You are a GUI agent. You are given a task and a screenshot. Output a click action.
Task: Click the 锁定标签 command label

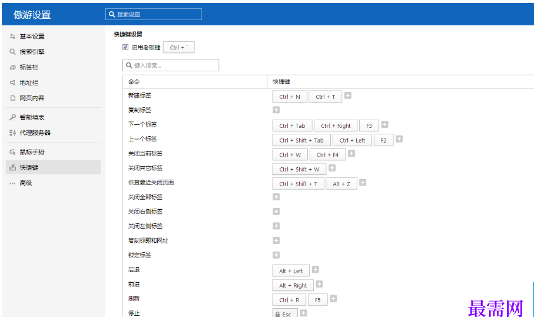point(140,255)
